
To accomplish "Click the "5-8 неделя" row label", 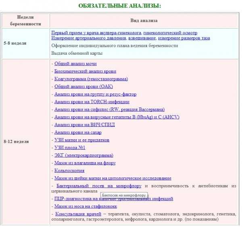I will click(x=15, y=43).
